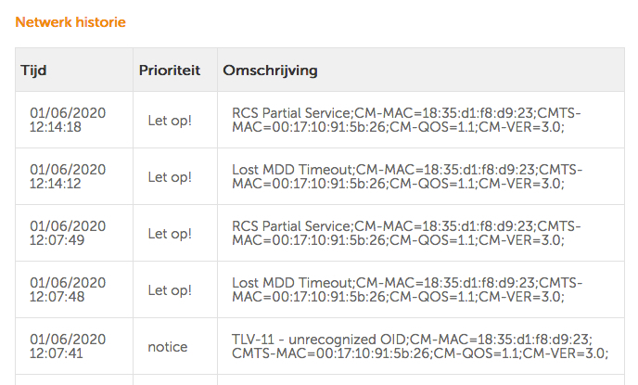The height and width of the screenshot is (385, 638).
Task: Click the Netwerk historie heading
Action: pos(70,21)
